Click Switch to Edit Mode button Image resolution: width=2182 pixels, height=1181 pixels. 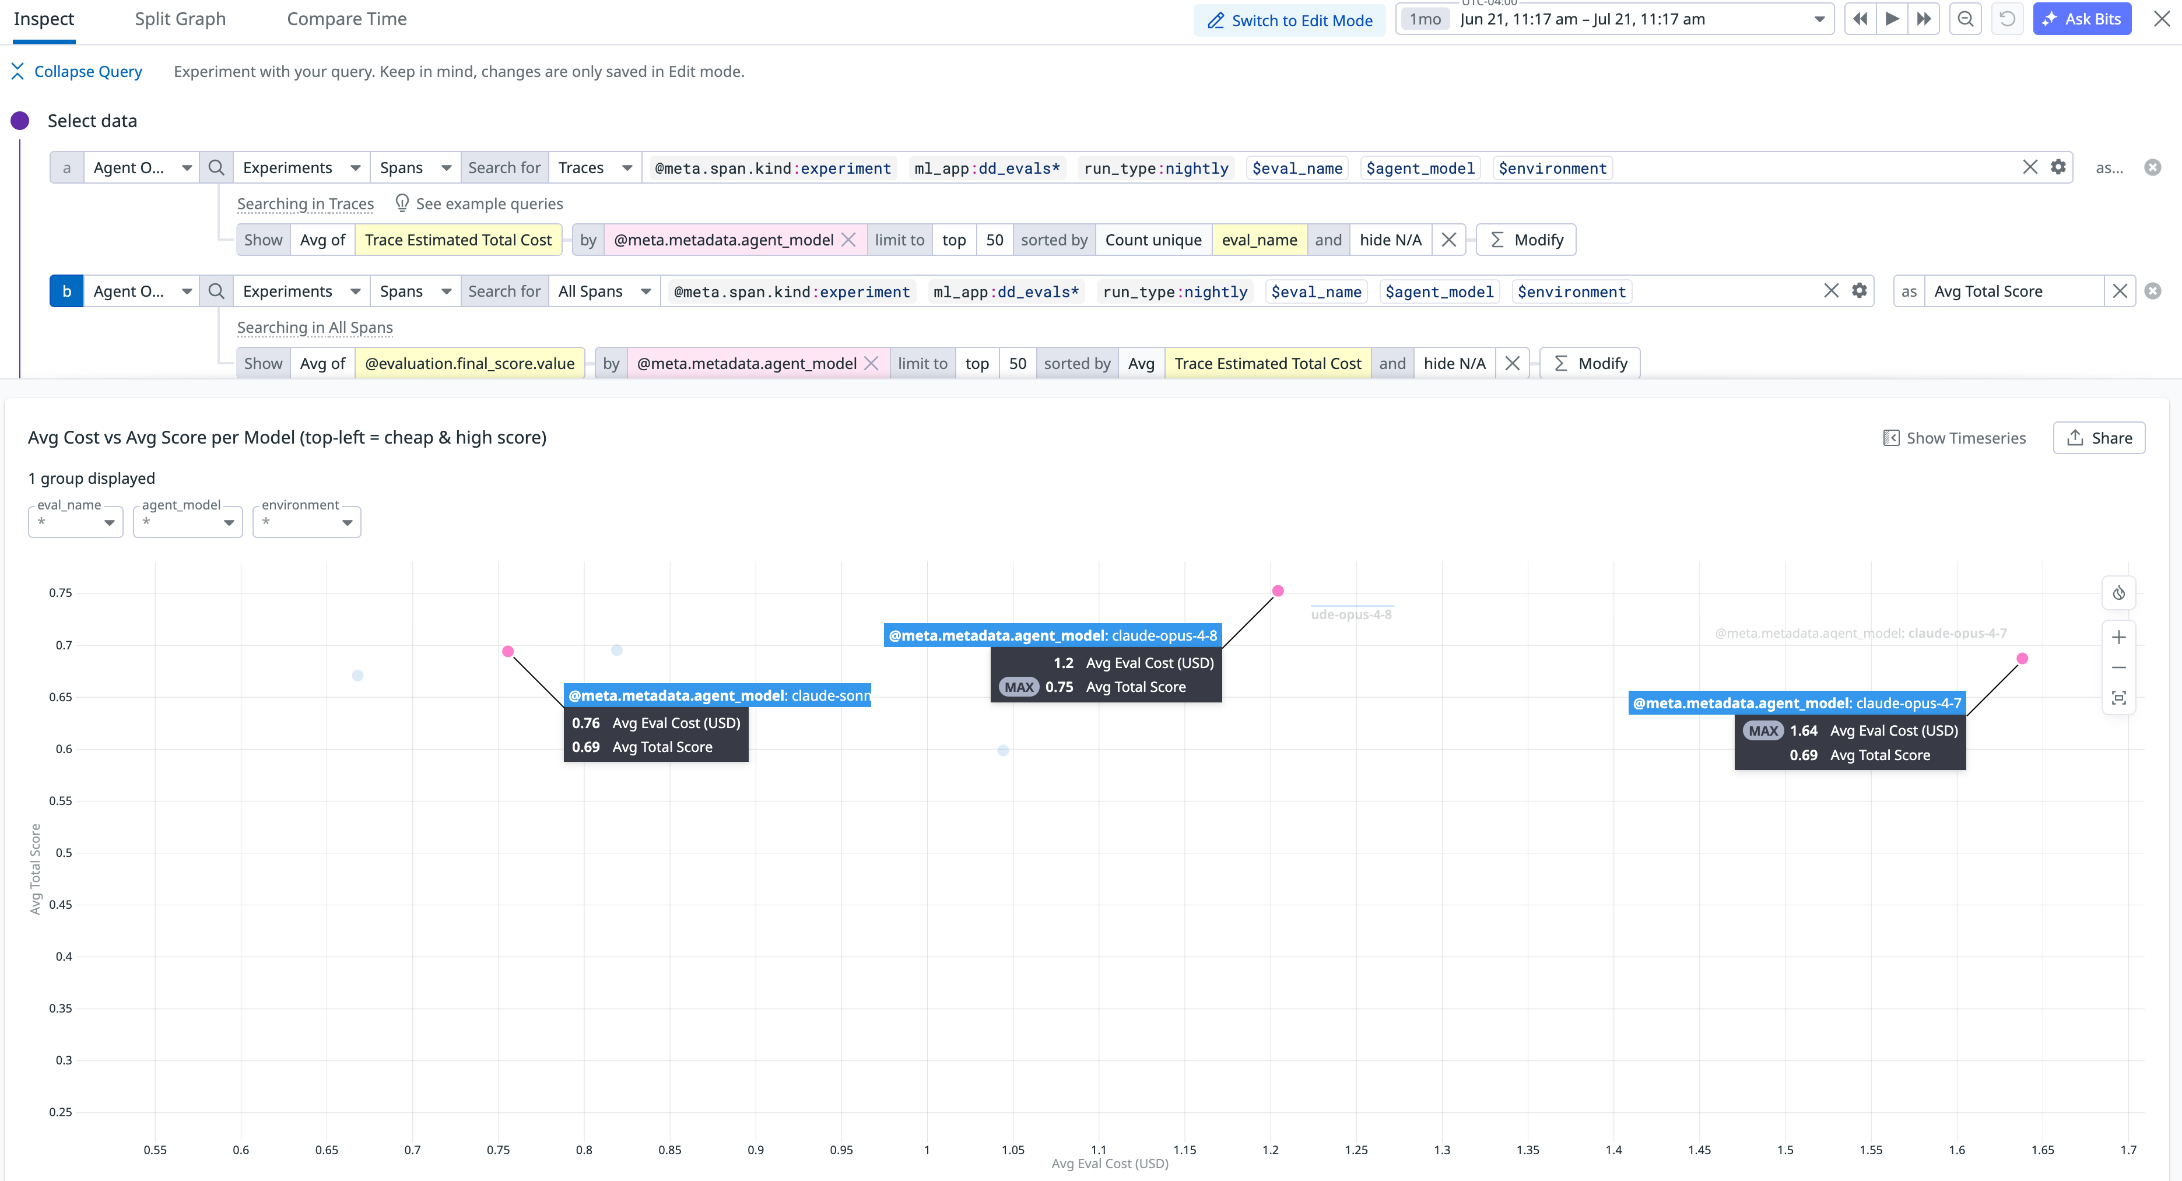1289,20
